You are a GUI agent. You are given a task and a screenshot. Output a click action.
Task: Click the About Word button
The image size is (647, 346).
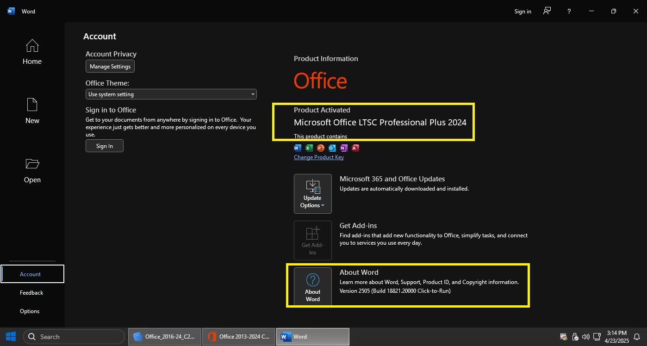tap(313, 286)
